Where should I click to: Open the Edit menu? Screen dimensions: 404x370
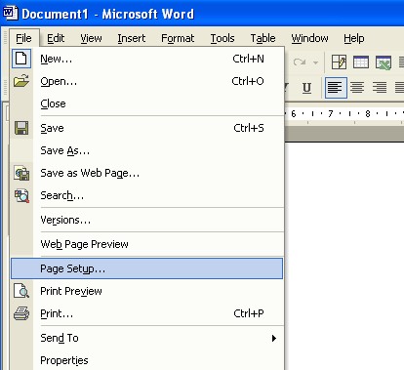pyautogui.click(x=56, y=38)
